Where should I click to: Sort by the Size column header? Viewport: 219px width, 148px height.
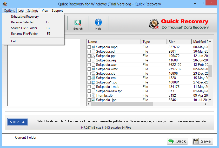[x=179, y=42]
